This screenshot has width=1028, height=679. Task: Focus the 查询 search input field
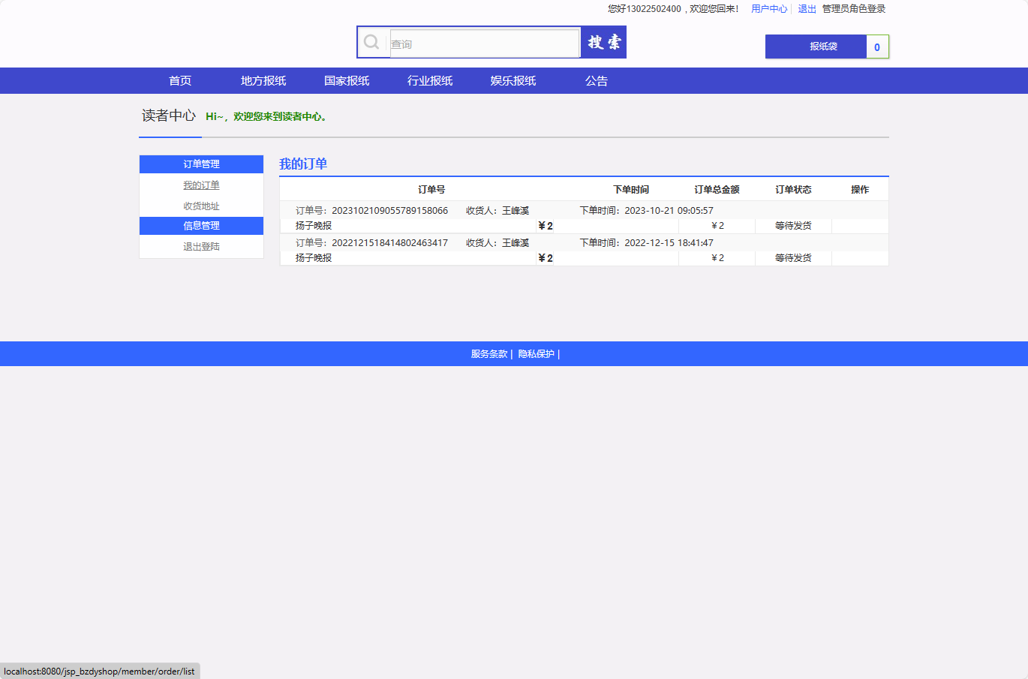484,44
